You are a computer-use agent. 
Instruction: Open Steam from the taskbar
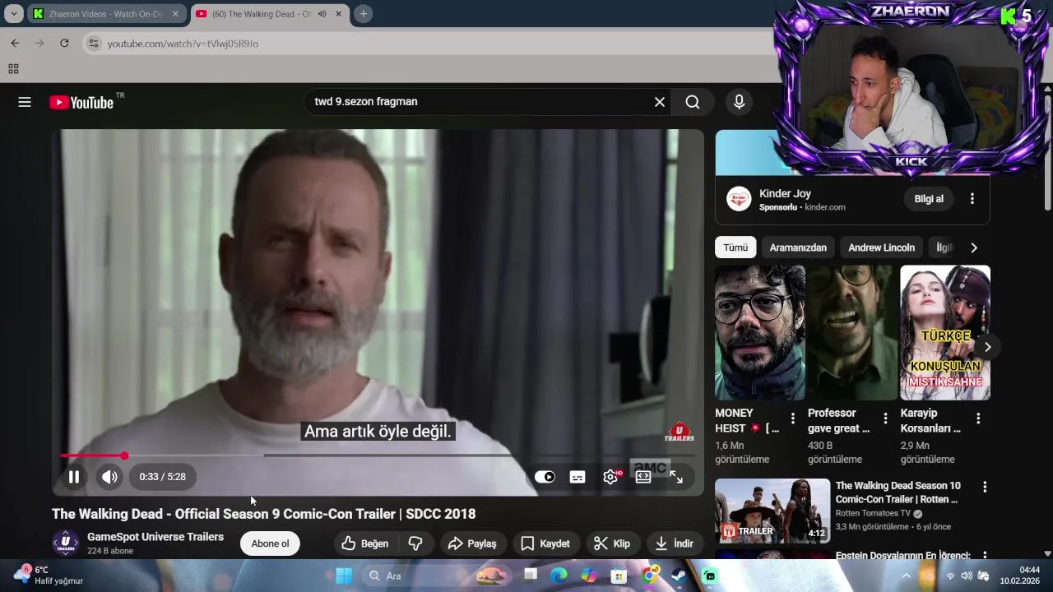coord(679,576)
